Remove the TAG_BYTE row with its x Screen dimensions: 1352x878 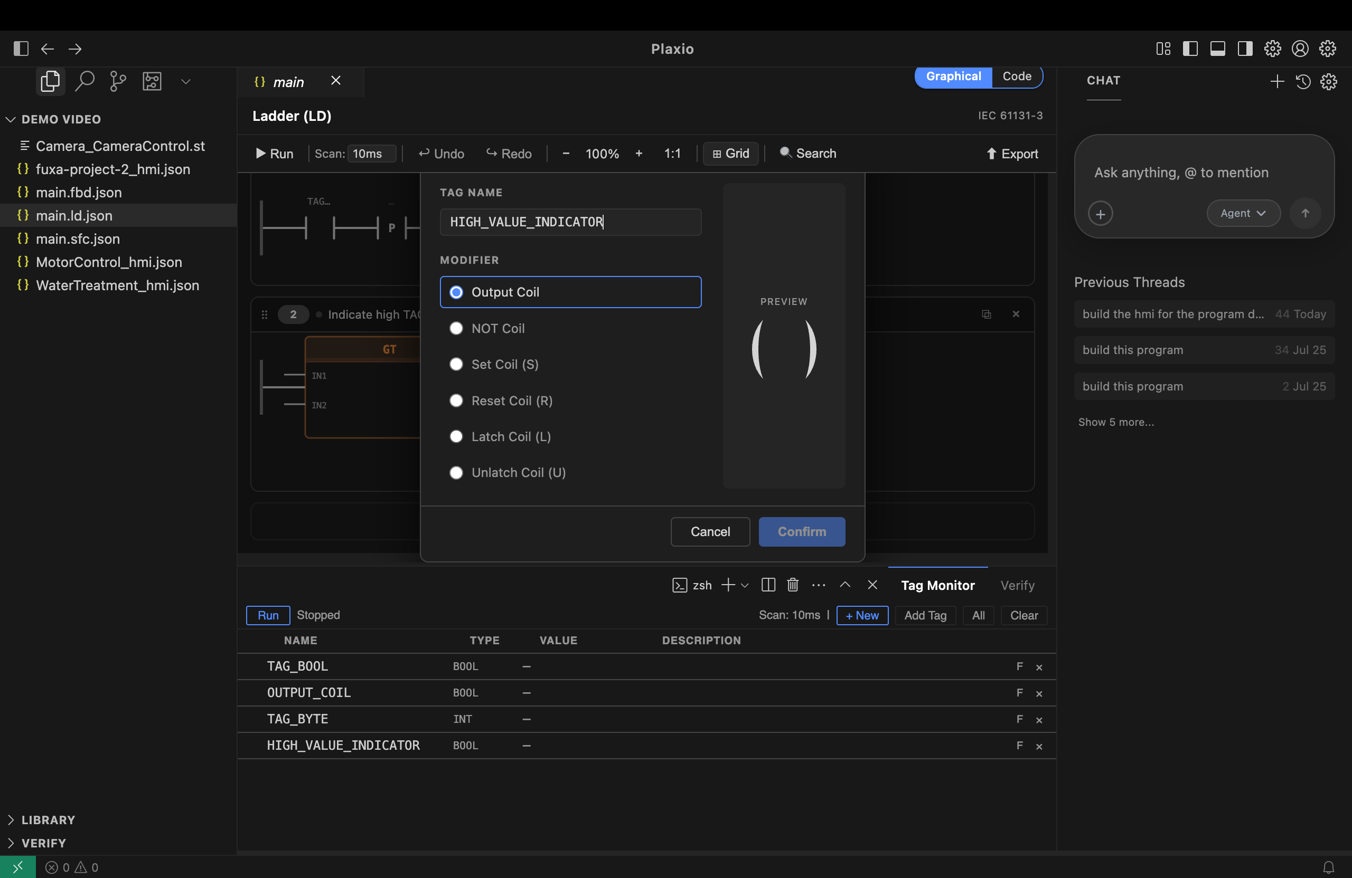click(x=1039, y=720)
